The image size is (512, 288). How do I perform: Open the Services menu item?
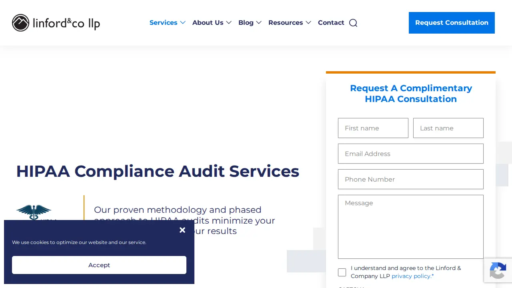click(163, 23)
